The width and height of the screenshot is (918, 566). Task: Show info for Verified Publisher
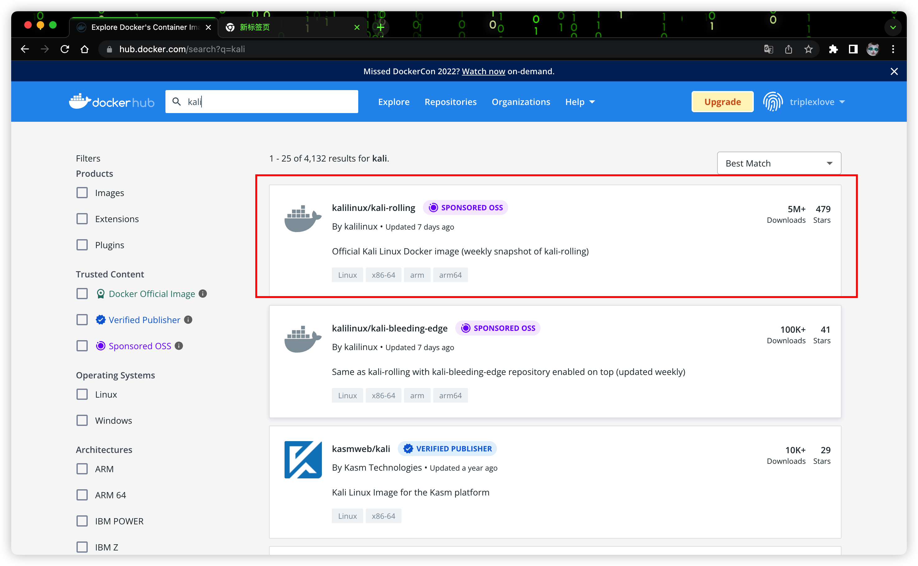pos(188,320)
